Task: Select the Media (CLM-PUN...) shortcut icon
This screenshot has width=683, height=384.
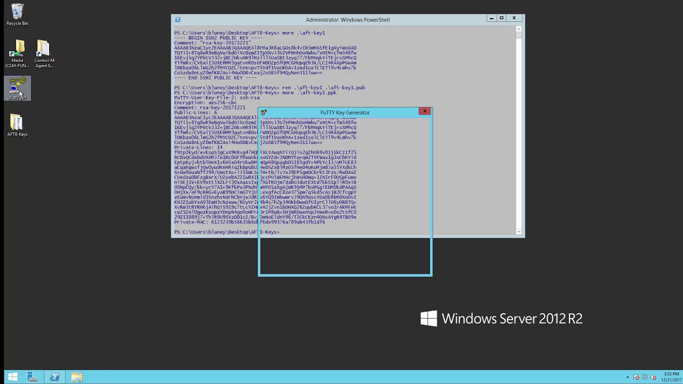Action: pos(17,54)
